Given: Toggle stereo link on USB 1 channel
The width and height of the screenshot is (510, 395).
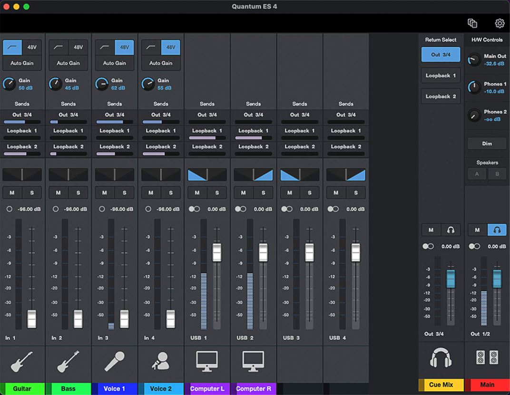Looking at the screenshot, I should pyautogui.click(x=194, y=209).
